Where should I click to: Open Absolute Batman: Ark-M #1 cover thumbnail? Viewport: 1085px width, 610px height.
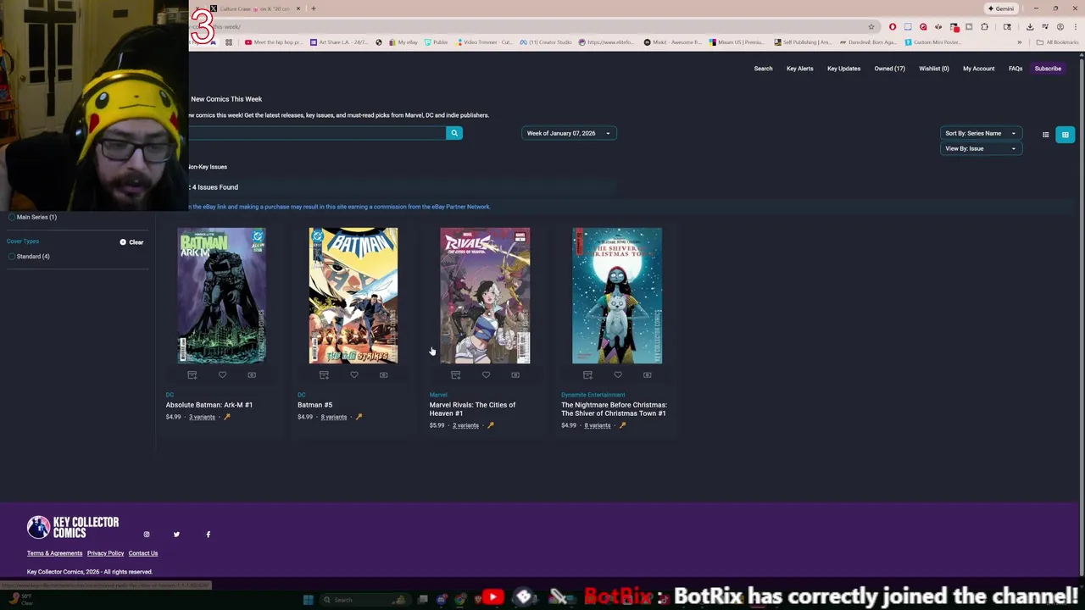pyautogui.click(x=221, y=296)
